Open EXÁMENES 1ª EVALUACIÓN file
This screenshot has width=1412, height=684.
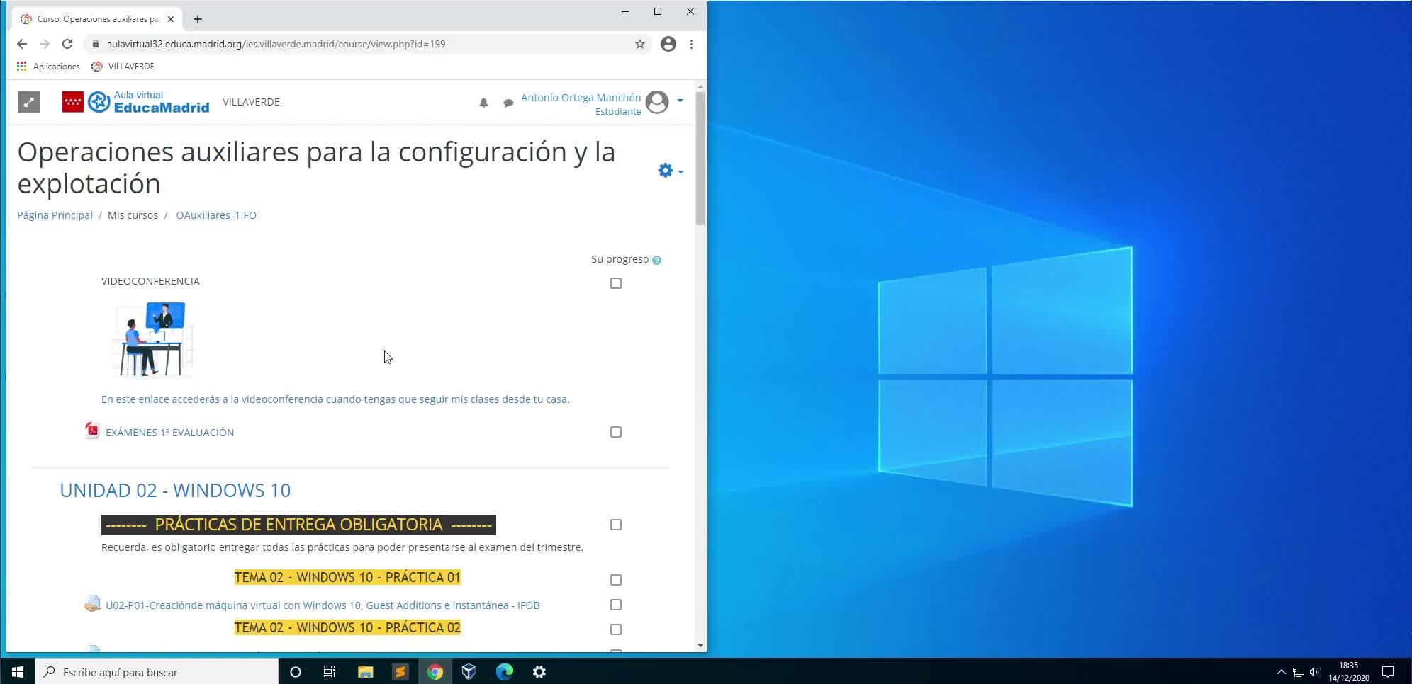[169, 433]
